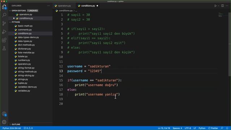Click the editor vertical scrollbar
The image size is (231, 130).
pos(230,44)
